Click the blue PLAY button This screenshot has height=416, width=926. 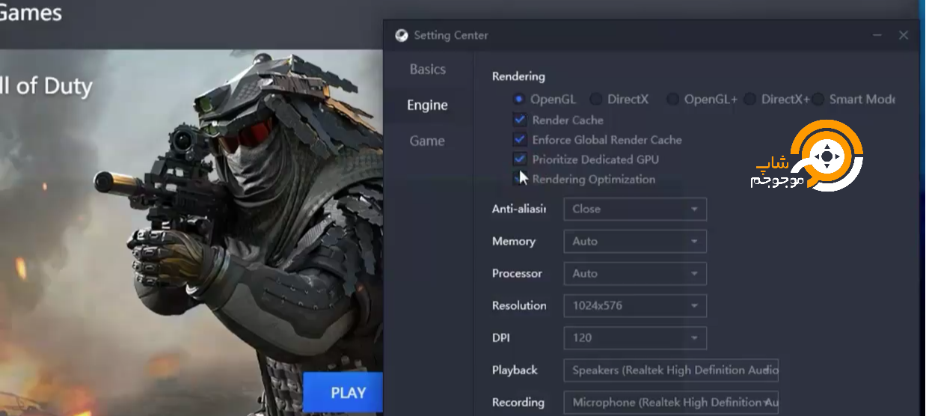pyautogui.click(x=343, y=393)
